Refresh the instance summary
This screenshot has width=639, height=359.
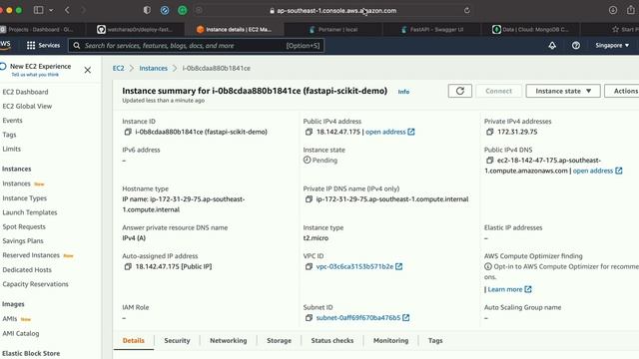[460, 91]
